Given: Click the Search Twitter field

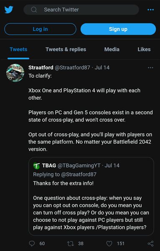Looking at the screenshot, I should (81, 10).
